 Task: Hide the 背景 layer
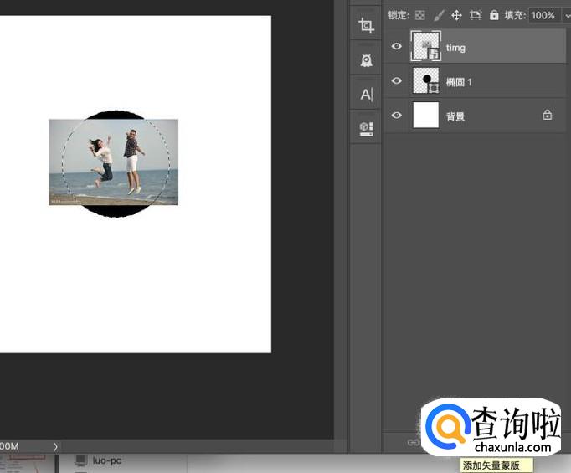click(397, 115)
